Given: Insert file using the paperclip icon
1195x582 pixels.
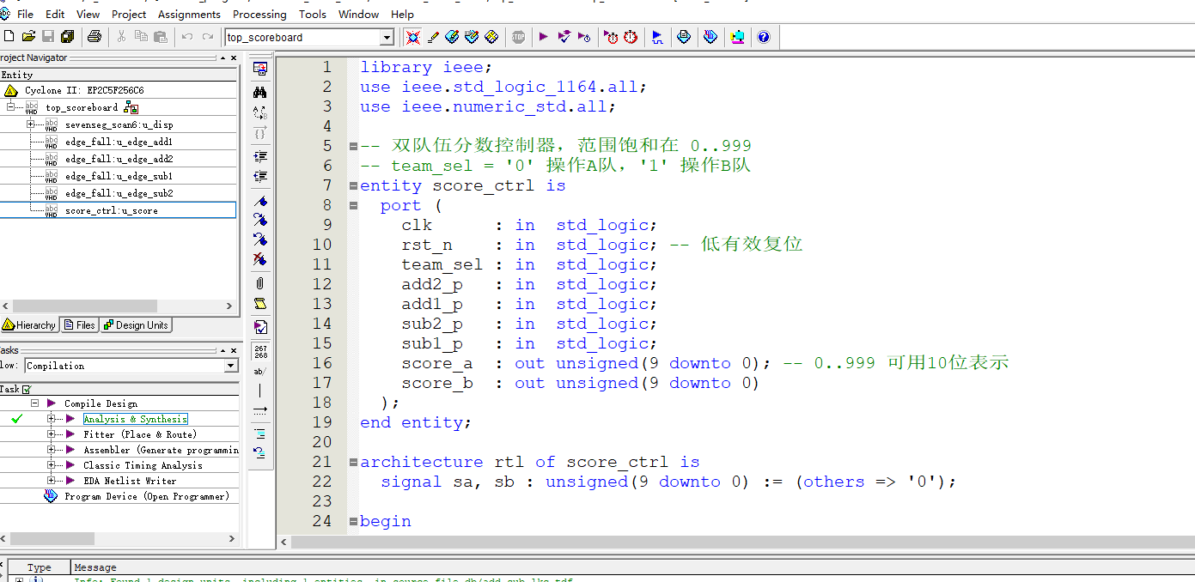Looking at the screenshot, I should (259, 282).
